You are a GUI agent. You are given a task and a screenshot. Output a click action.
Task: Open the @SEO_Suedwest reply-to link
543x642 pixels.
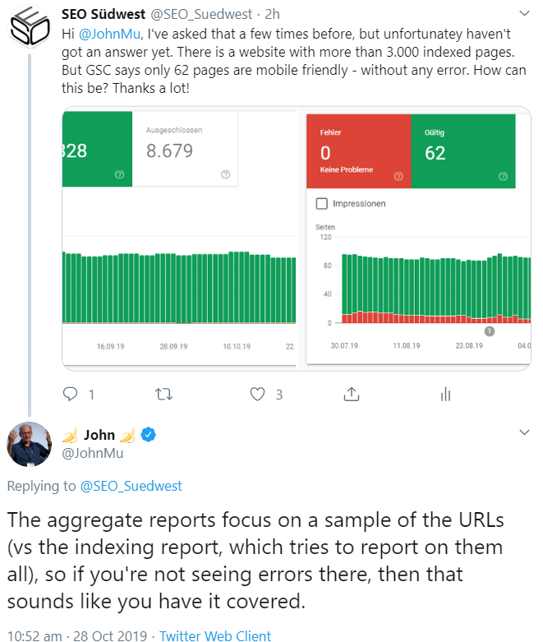click(x=131, y=486)
